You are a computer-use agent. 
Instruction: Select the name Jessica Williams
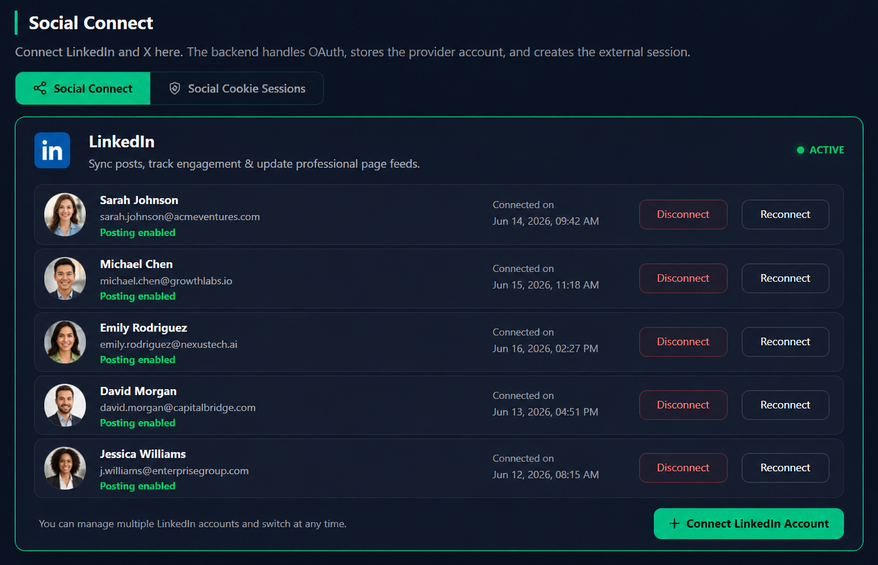[x=143, y=454]
